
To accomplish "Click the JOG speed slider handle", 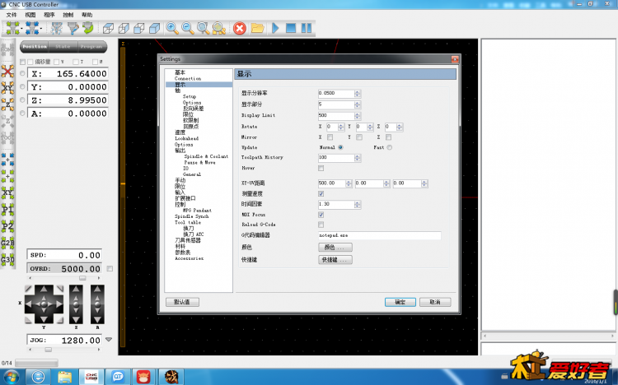I will point(48,349).
